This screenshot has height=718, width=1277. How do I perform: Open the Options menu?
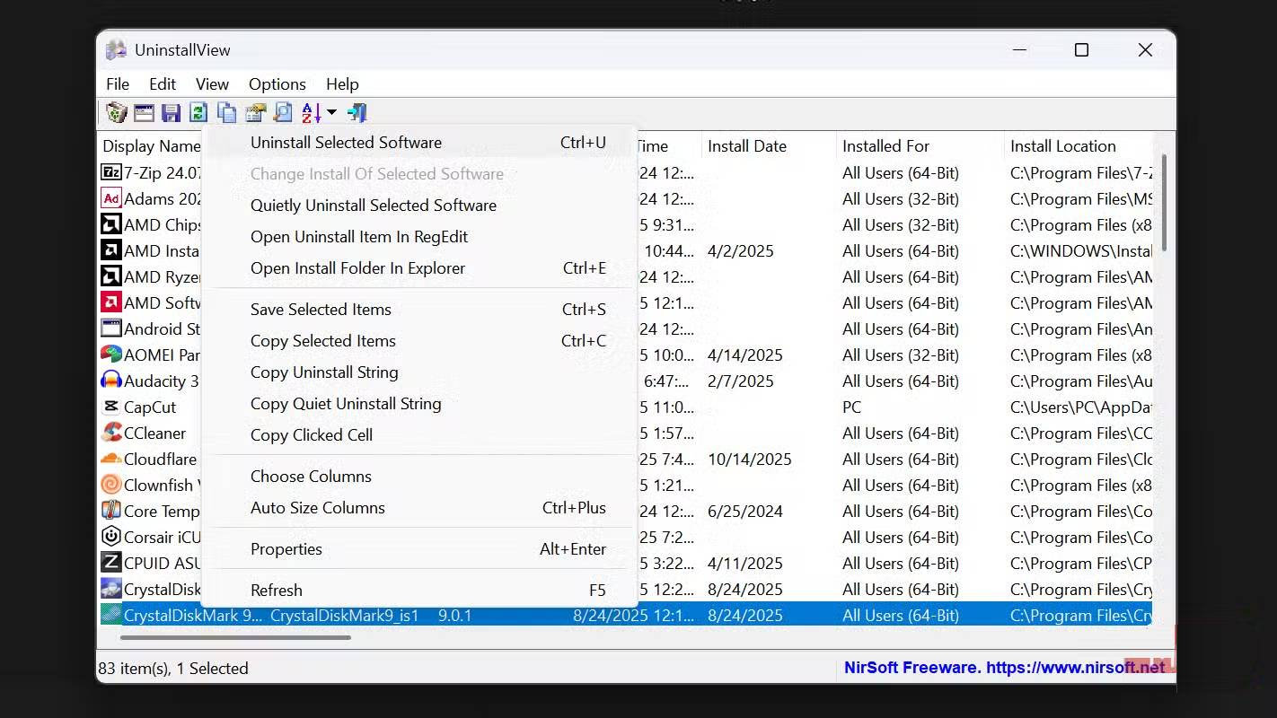(277, 84)
